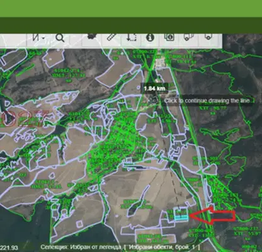Click the dark green banner strip
The image size is (262, 252).
(x=131, y=25)
